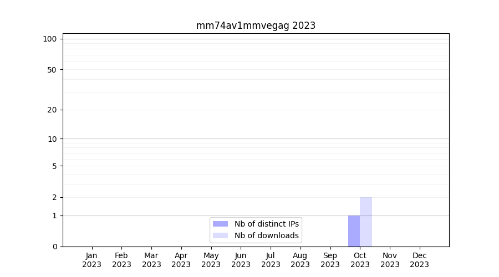Click the 'Dec 2023' x-axis label

419,260
